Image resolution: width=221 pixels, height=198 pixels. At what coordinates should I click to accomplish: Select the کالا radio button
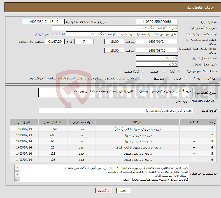pyautogui.click(x=179, y=71)
